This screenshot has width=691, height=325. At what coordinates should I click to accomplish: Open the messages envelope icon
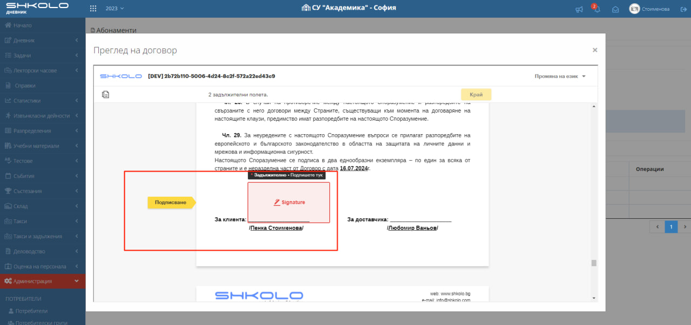(615, 9)
